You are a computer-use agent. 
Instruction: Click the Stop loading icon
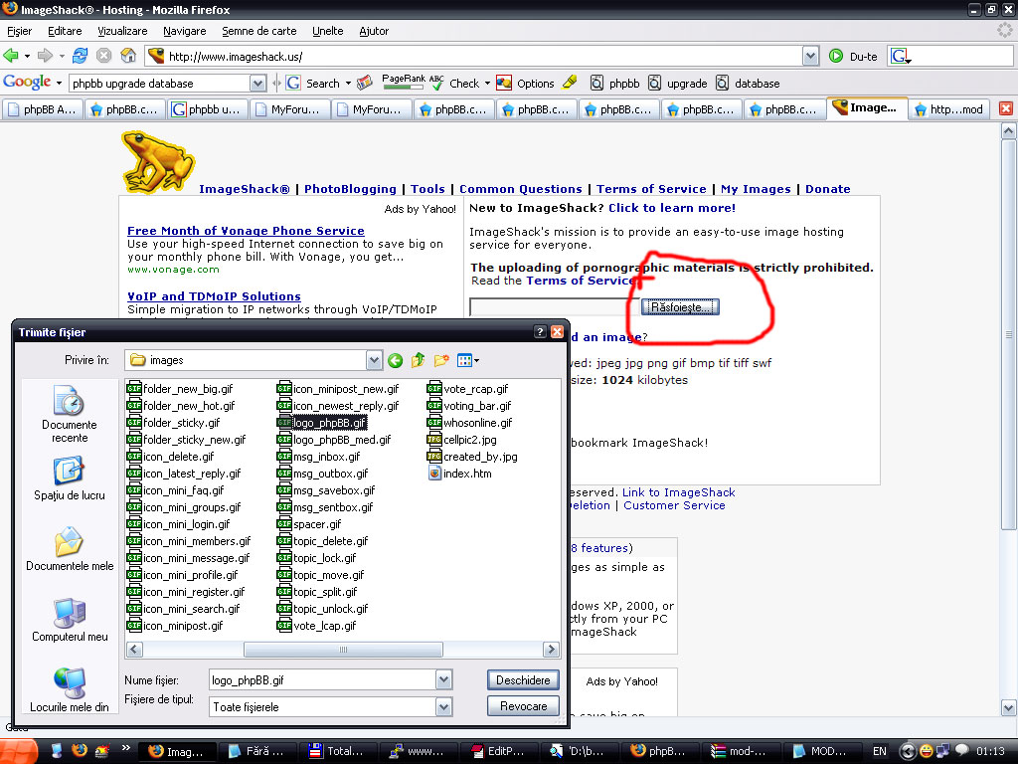click(x=103, y=56)
